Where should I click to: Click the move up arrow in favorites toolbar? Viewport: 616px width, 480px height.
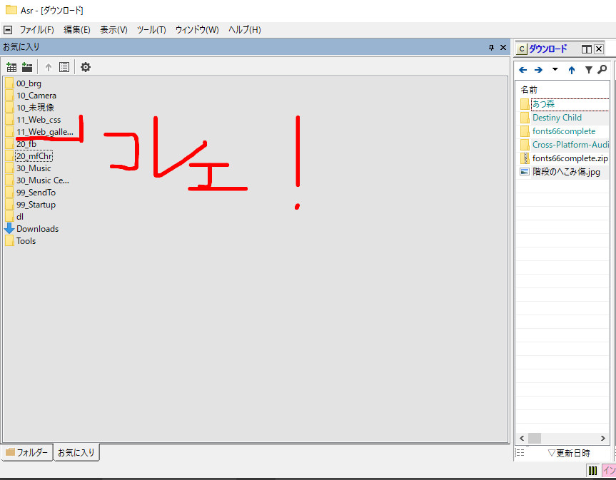point(49,68)
